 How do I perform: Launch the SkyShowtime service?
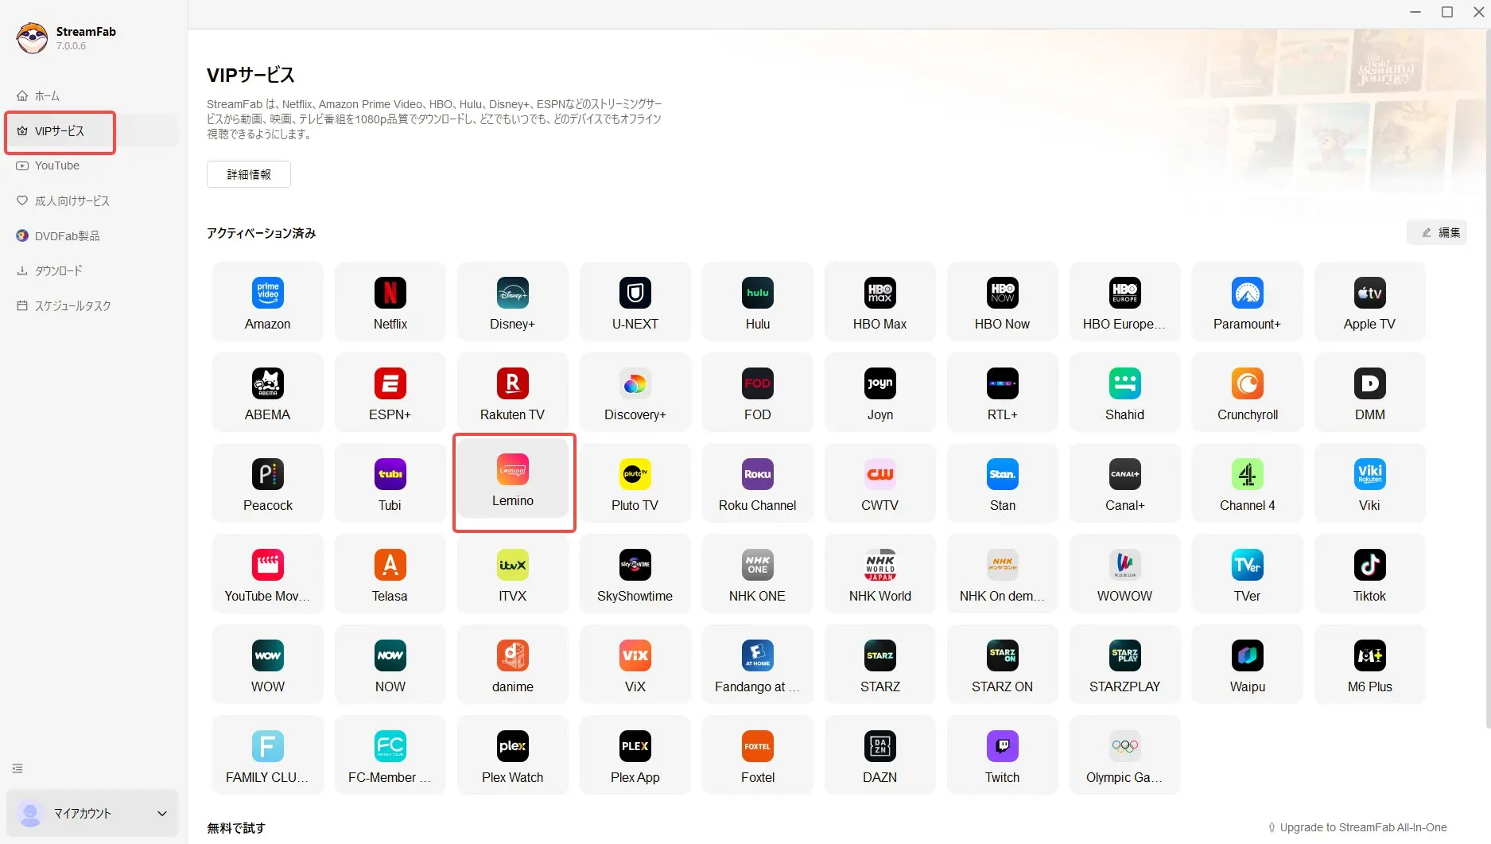click(635, 574)
